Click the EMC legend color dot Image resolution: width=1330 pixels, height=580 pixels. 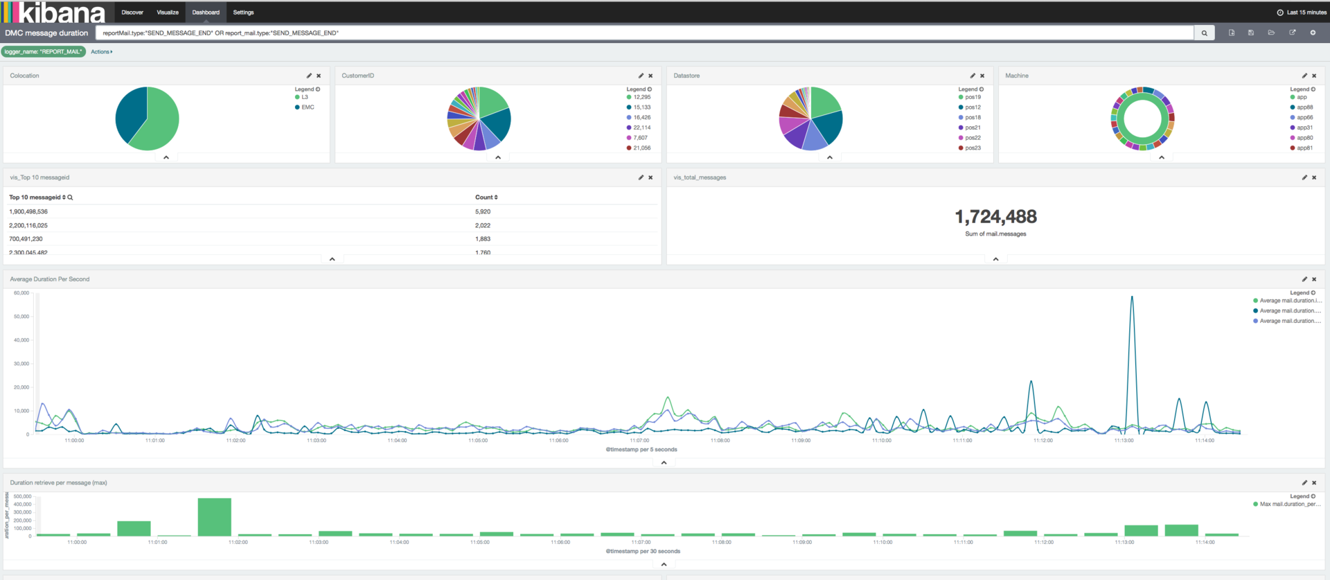pyautogui.click(x=297, y=107)
